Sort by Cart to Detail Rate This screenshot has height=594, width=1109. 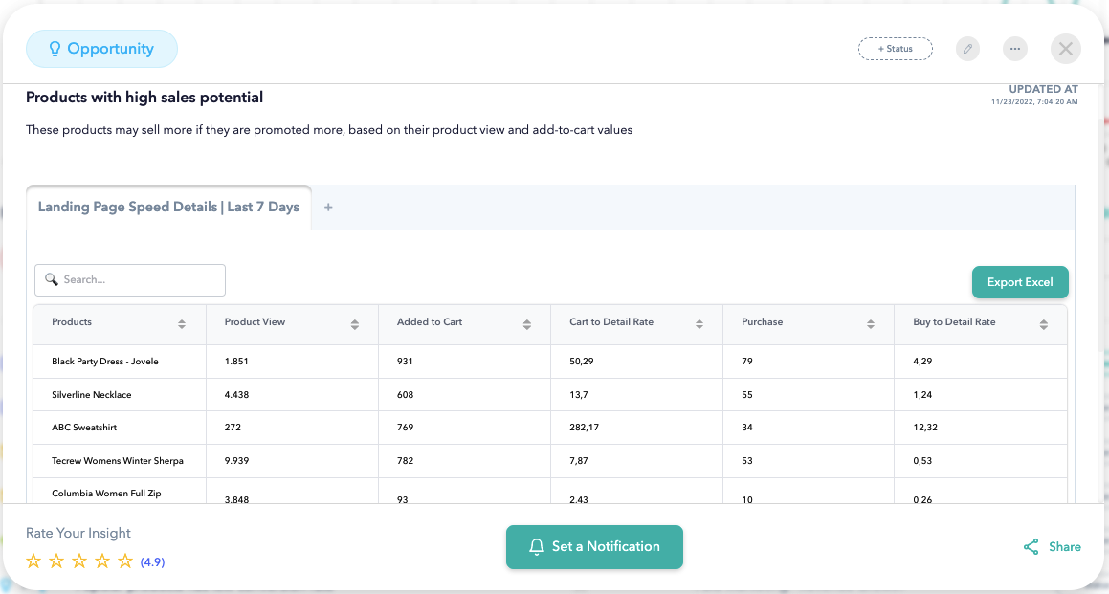pos(699,324)
